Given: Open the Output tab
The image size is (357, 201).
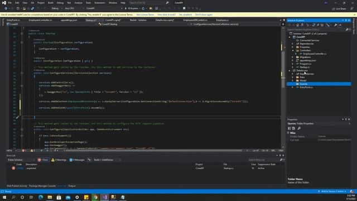Looking at the screenshot, I should click(x=72, y=186).
